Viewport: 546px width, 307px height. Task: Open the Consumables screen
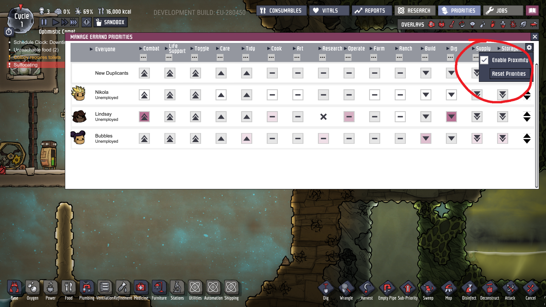[x=281, y=10]
